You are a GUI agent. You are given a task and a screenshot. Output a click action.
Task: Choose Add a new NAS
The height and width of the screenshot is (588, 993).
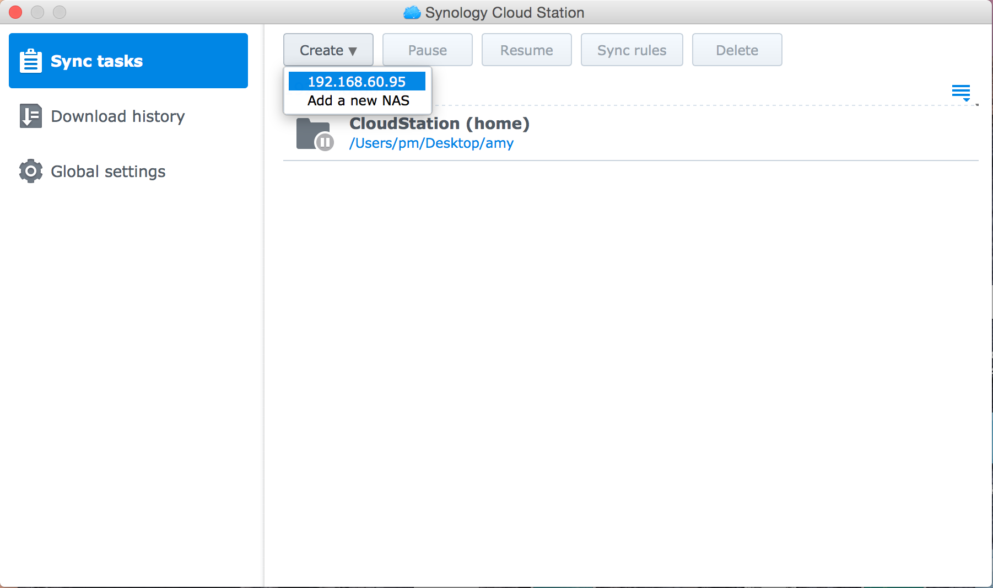[x=358, y=100]
